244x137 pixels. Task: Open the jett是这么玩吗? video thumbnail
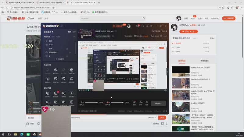181,107
